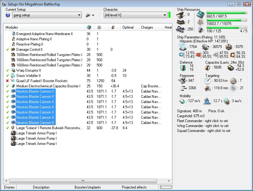The height and width of the screenshot is (191, 253).
Task: Click the drone bandwidth icon beside 100 / 125
Action: point(201,29)
